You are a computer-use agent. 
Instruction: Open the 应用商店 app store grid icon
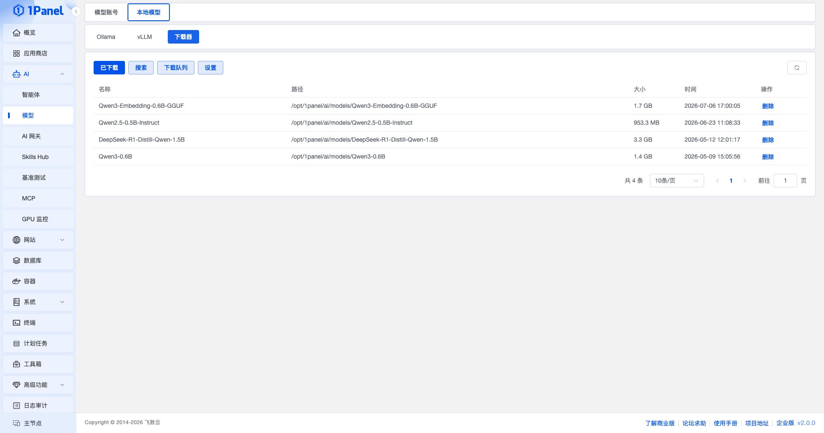point(17,53)
